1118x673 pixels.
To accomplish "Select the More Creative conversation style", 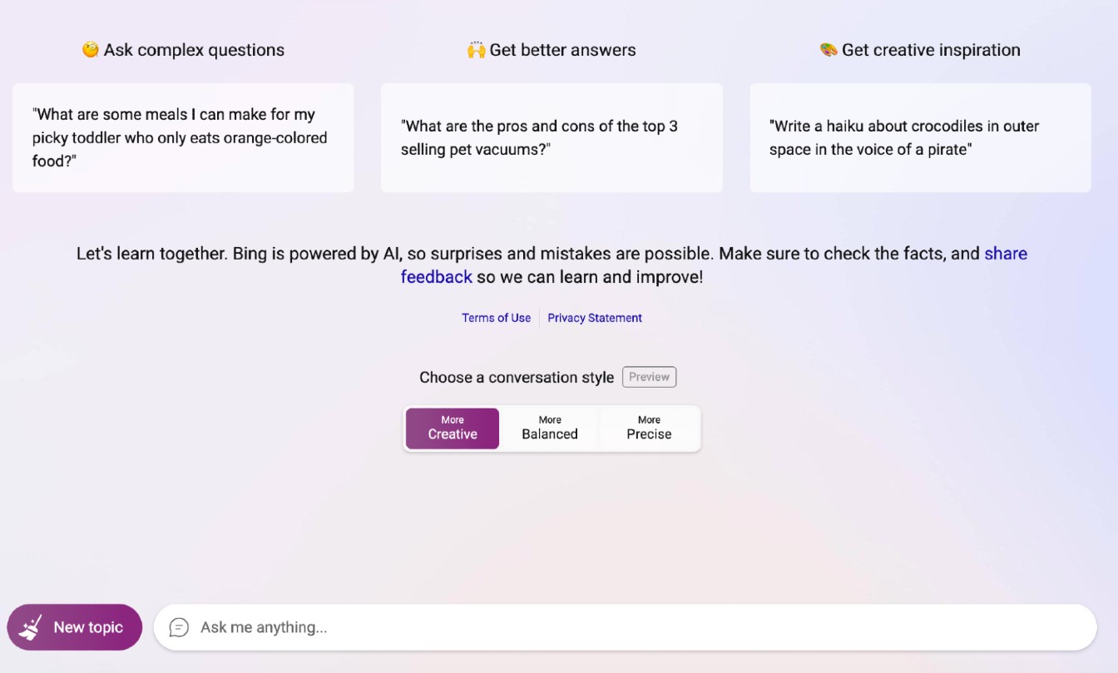I will click(x=453, y=428).
